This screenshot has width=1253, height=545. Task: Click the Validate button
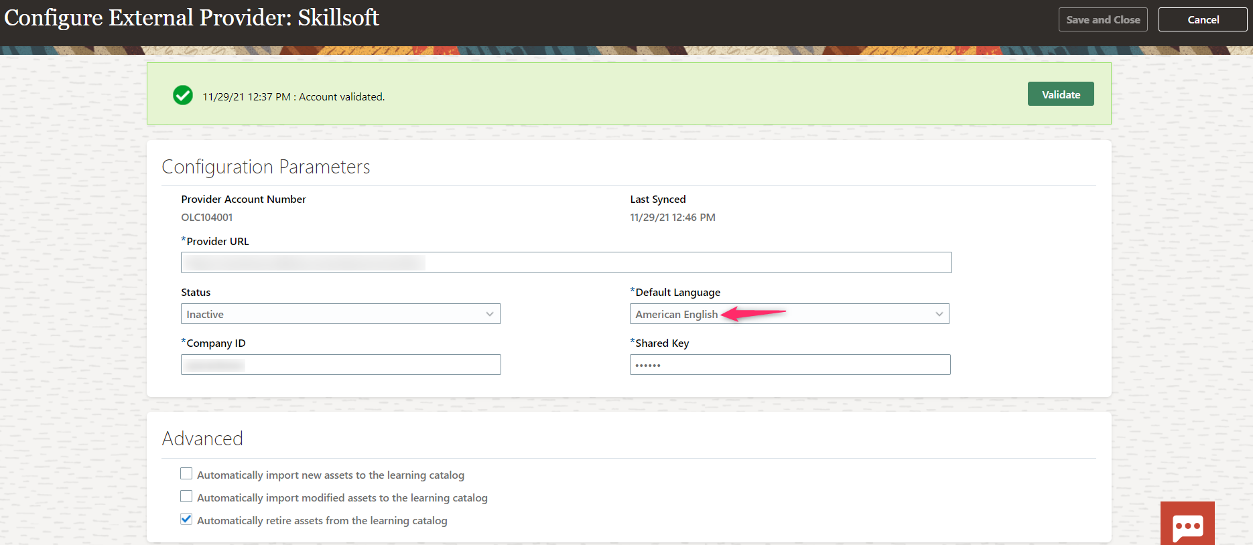pos(1061,94)
